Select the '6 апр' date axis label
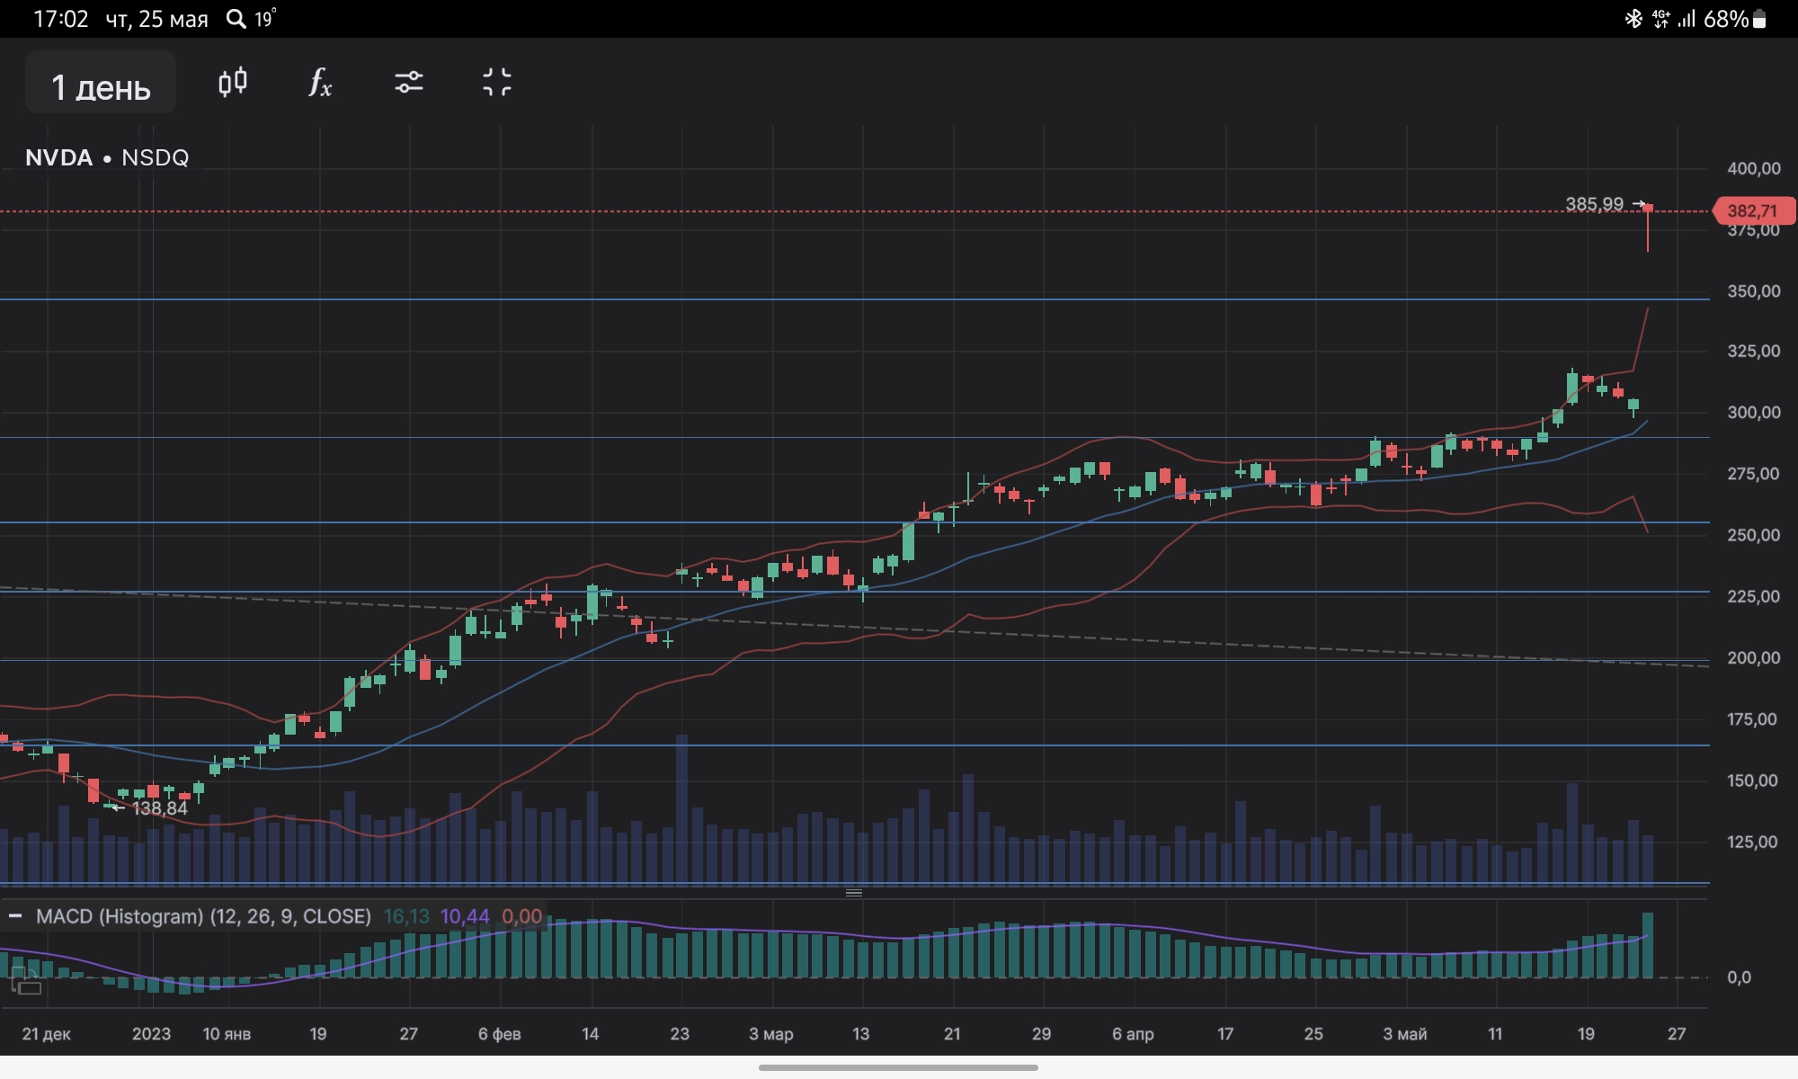This screenshot has width=1798, height=1079. point(1133,1033)
